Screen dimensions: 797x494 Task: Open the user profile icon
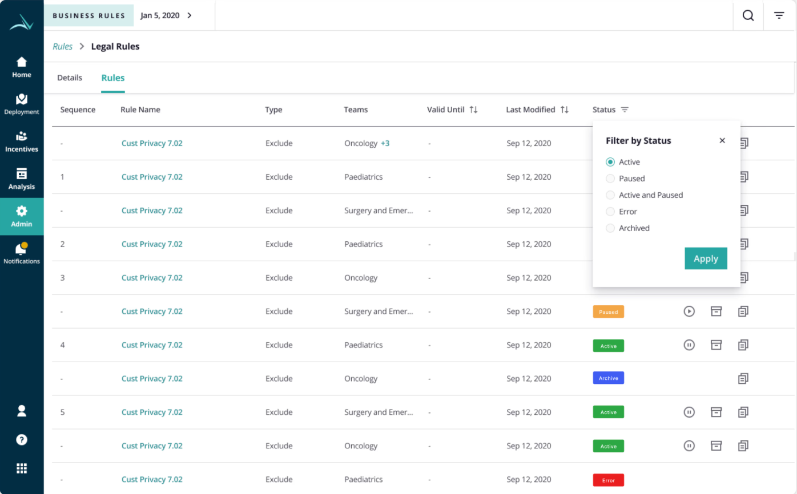22,411
